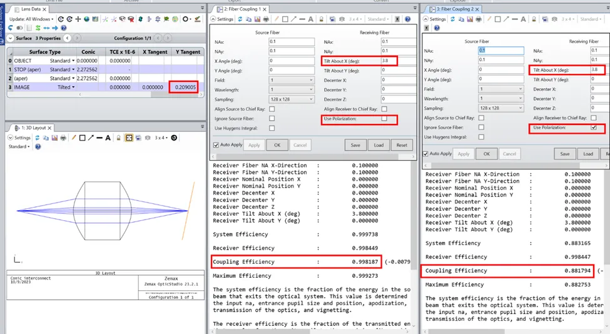Open the Sampling dropdown in Fiber Coupling 1
This screenshot has height=334, width=610.
point(293,99)
